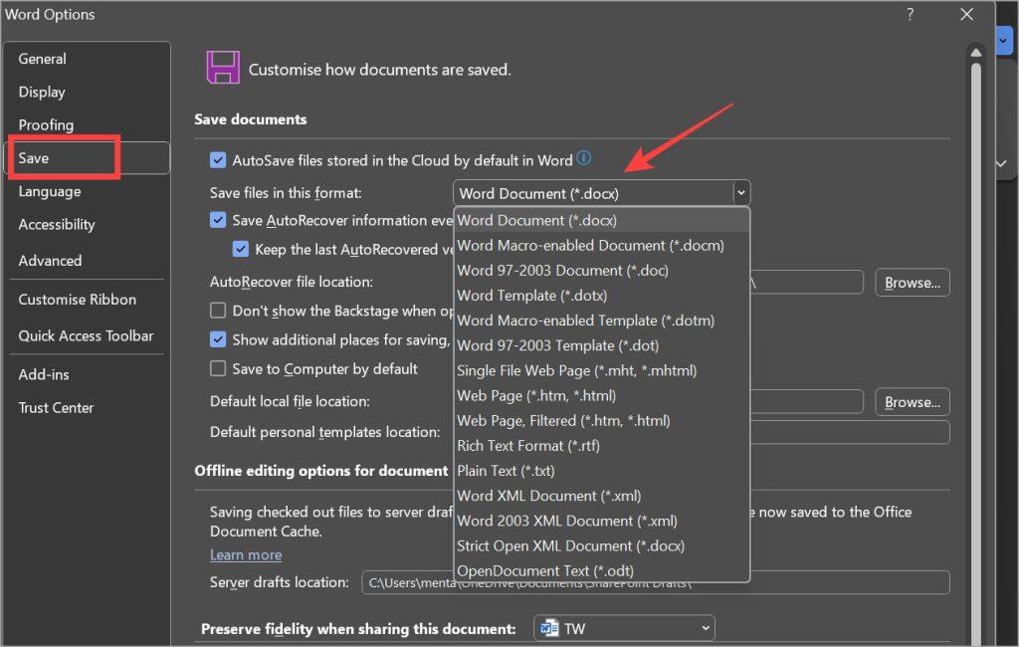The image size is (1019, 647).
Task: Click the down chevron beside the dialog edge
Action: click(1001, 163)
